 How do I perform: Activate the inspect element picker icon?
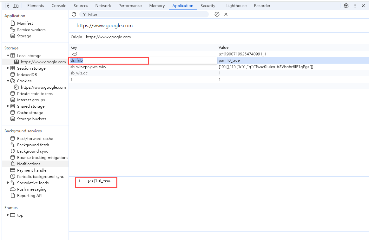(7, 6)
